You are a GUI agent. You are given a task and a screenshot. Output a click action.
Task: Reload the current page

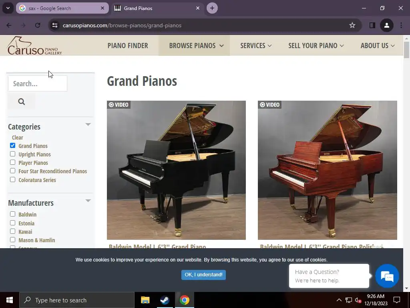click(38, 25)
